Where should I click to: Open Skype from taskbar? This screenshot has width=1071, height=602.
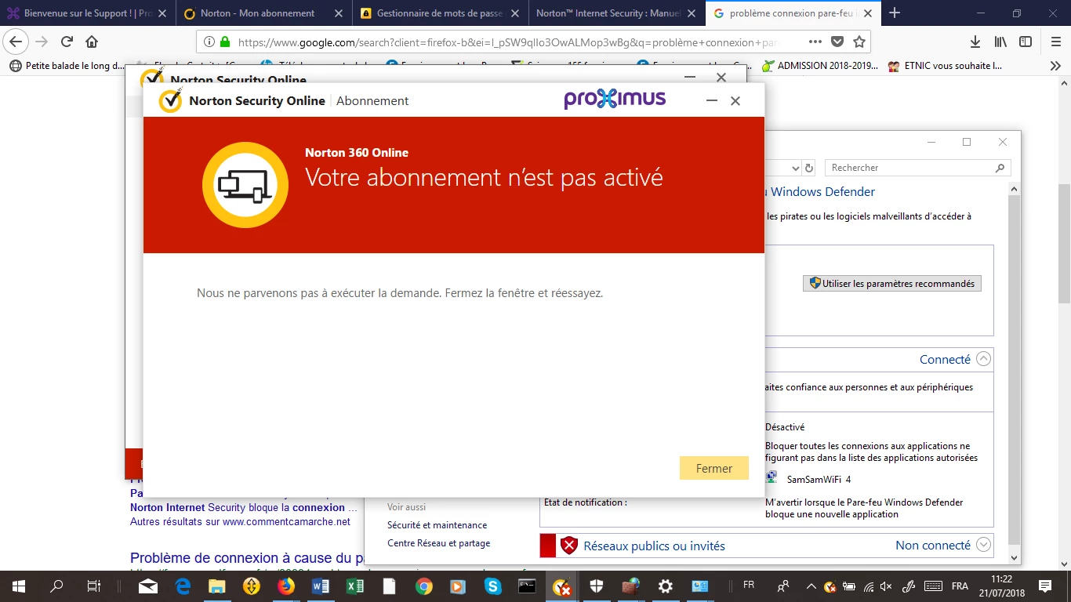coord(492,586)
